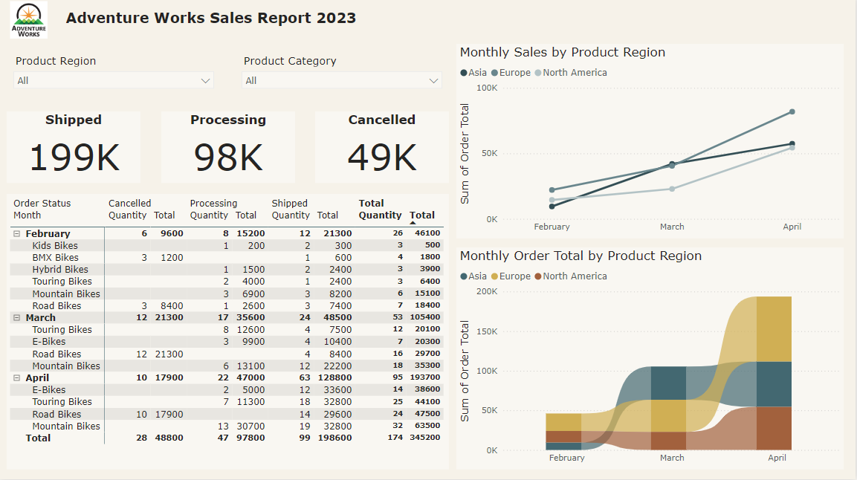
Task: Select April's E-Bikes row
Action: tap(226, 390)
